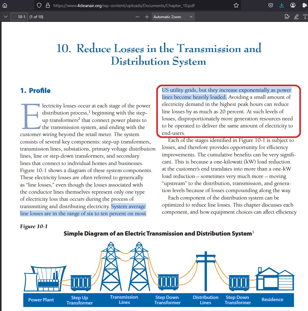Click the '(1 of 10)' page count label
Screen dimensions: 308x311
pyautogui.click(x=36, y=17)
